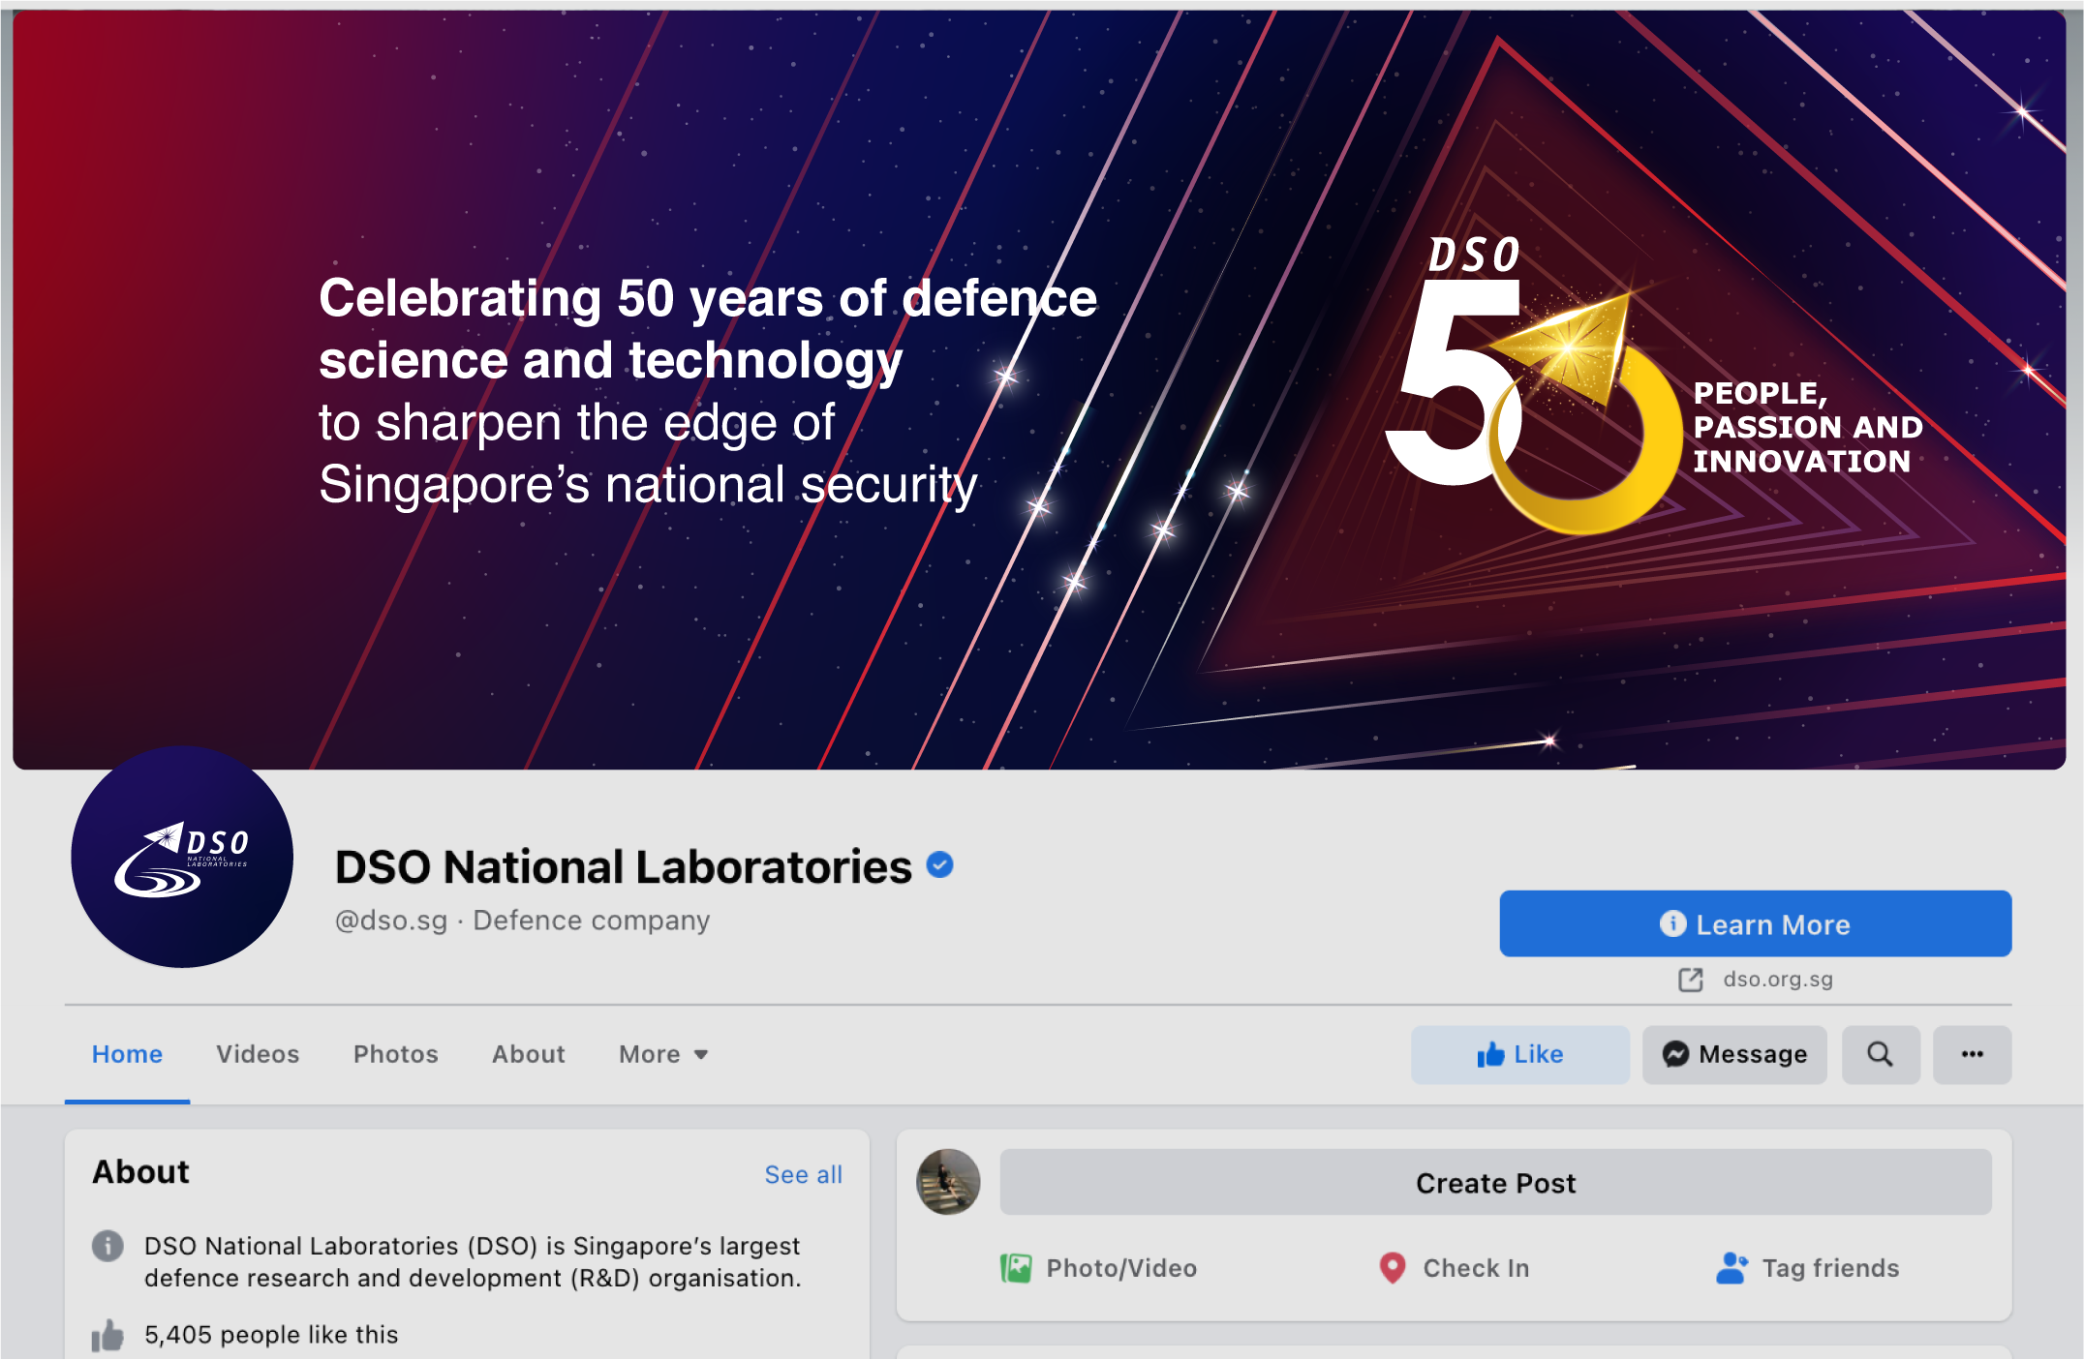Open the About tab

[x=529, y=1054]
